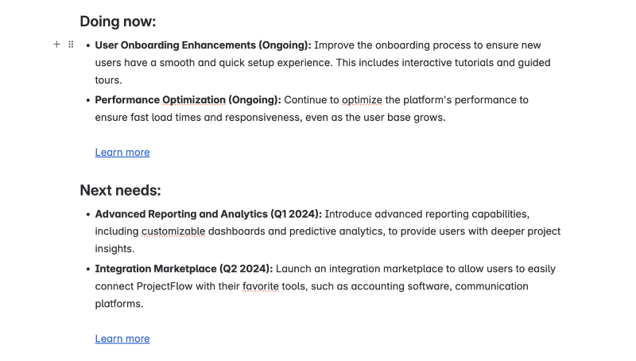Click the underlined word favorite
The width and height of the screenshot is (636, 361).
(x=261, y=286)
